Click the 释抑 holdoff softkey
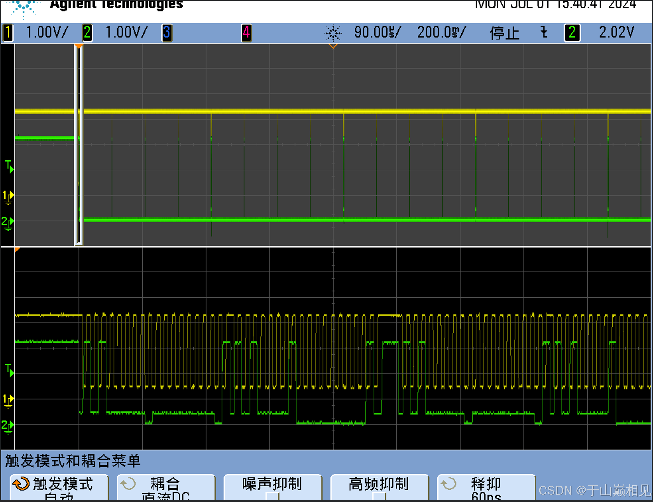Image resolution: width=653 pixels, height=502 pixels. tap(486, 487)
